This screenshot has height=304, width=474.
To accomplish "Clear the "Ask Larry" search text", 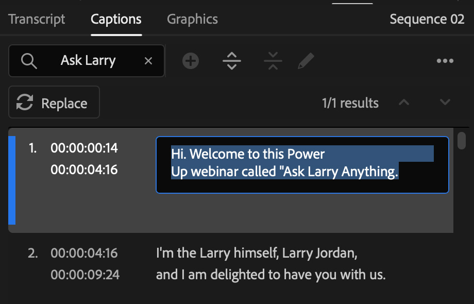I will click(x=148, y=61).
